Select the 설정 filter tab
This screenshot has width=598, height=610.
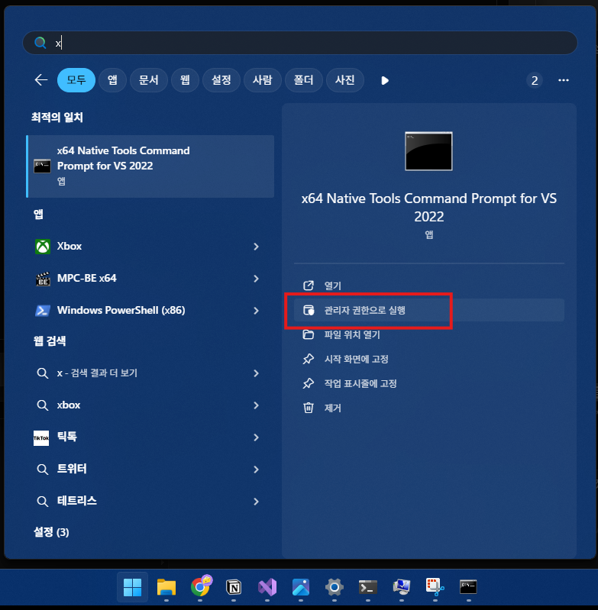(221, 80)
